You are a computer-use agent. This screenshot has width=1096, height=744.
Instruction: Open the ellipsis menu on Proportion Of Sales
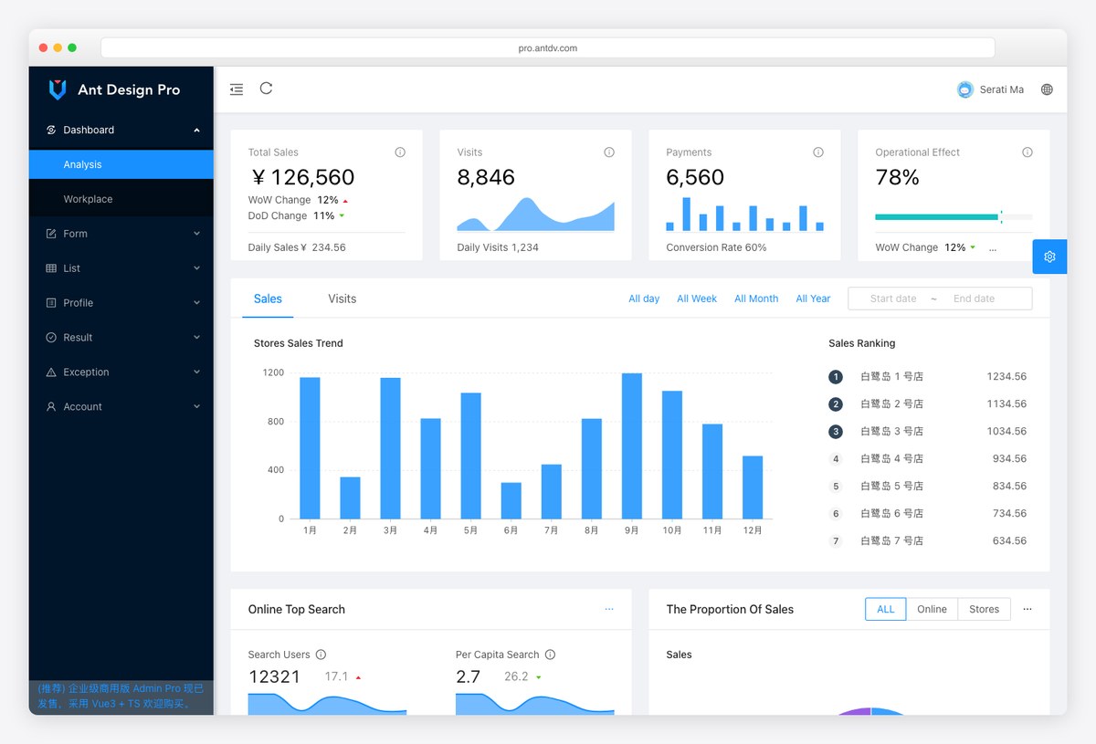(1027, 609)
